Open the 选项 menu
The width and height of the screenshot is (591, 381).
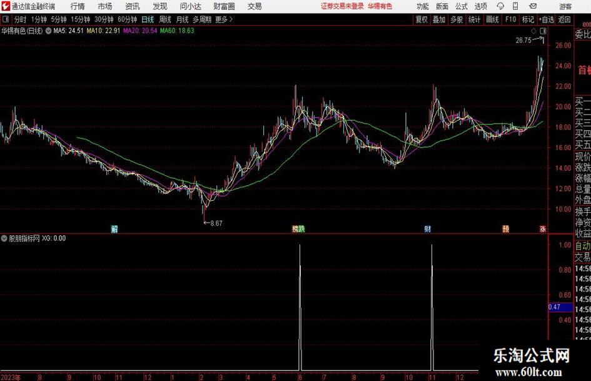pyautogui.click(x=480, y=6)
